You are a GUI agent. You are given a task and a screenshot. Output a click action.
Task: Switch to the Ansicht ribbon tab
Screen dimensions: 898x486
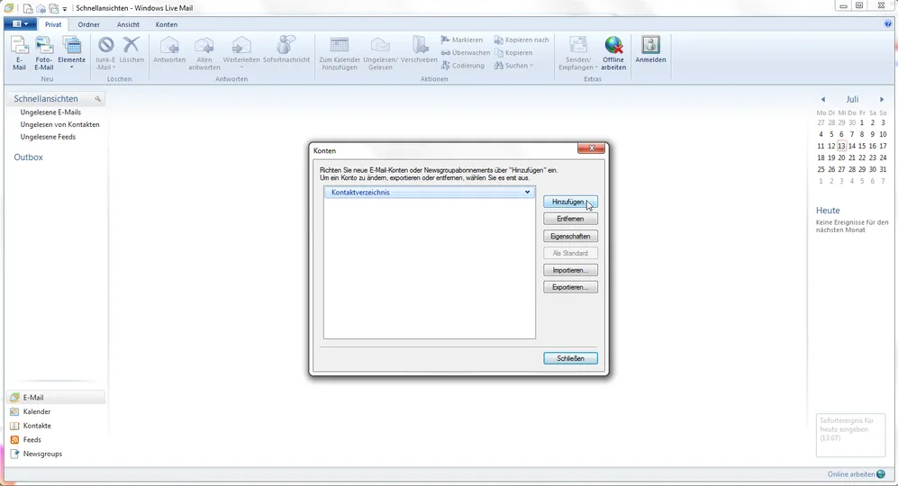128,24
